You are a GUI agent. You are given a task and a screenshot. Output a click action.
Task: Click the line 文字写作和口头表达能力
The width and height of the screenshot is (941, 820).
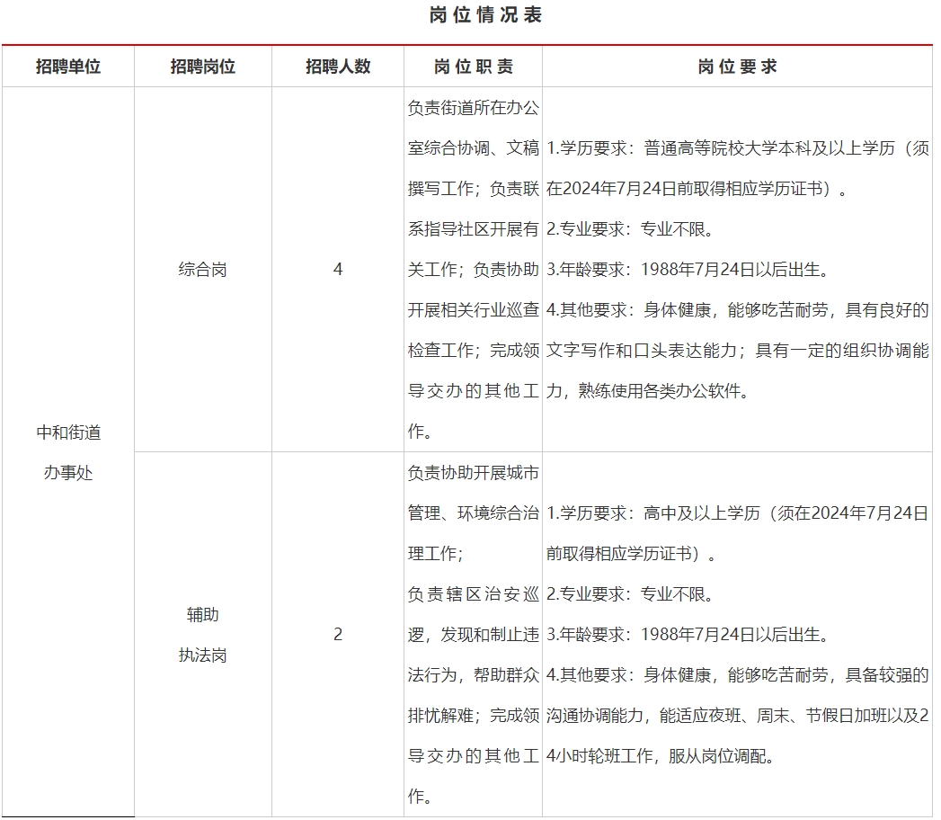click(738, 351)
